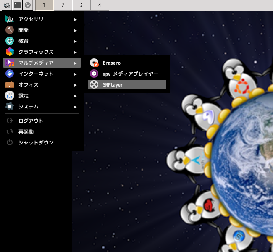
Task: Click the シャットダウン power icon
Action: (x=10, y=142)
